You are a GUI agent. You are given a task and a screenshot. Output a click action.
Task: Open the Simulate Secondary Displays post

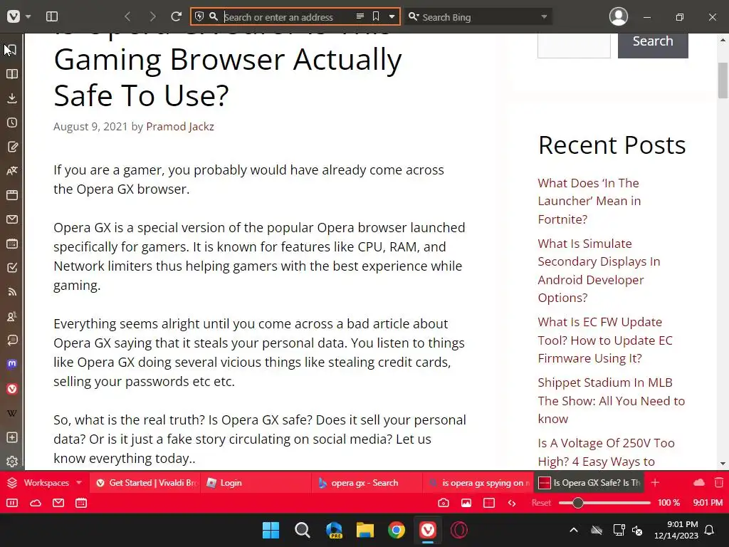pos(599,270)
